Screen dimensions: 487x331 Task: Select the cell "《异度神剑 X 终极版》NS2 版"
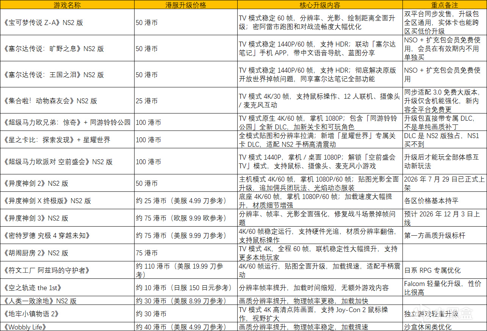67,200
